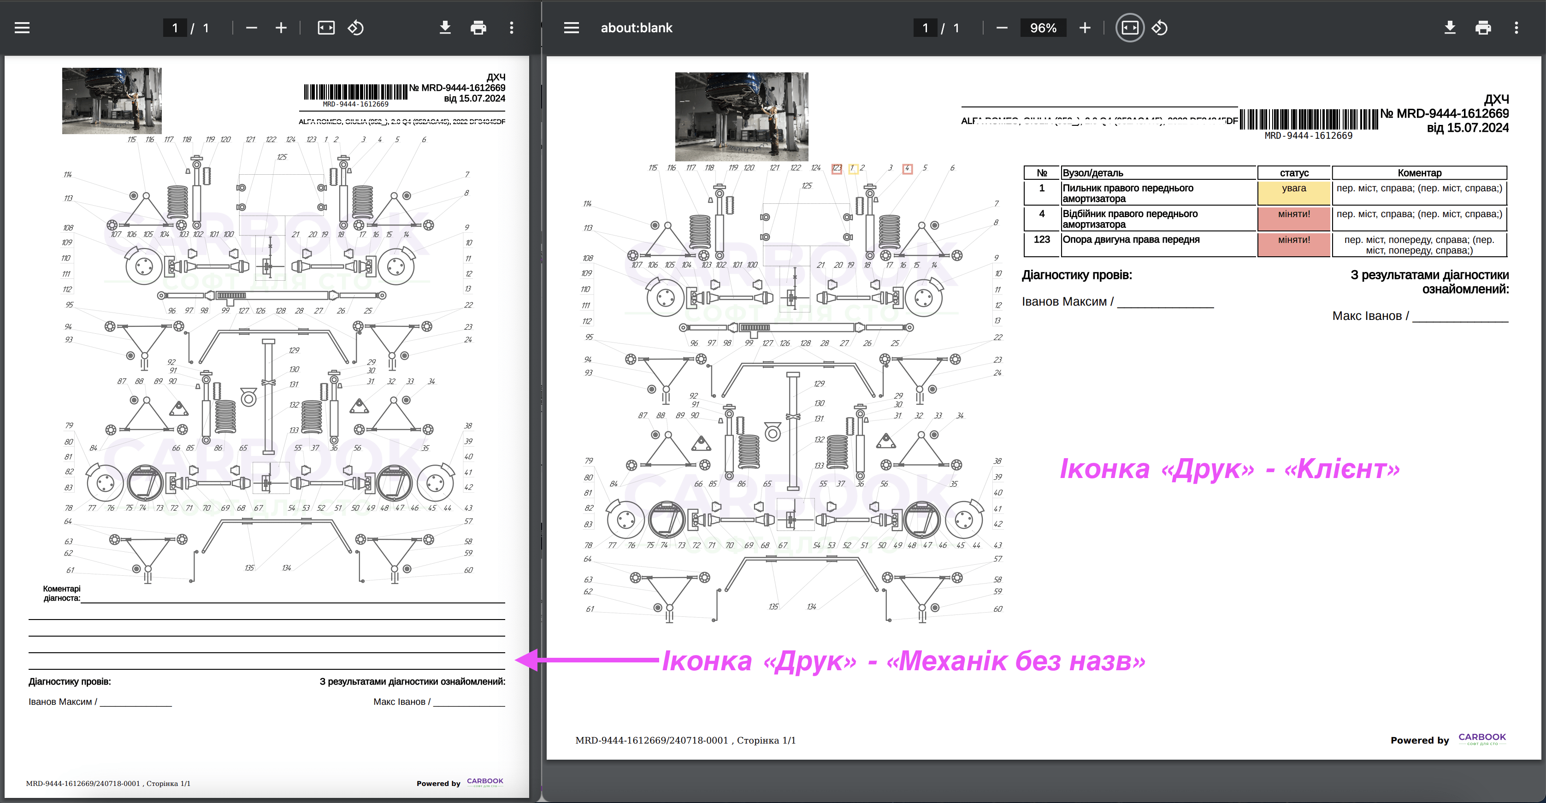Click the 96% zoom level field
The width and height of the screenshot is (1546, 803).
point(1043,28)
